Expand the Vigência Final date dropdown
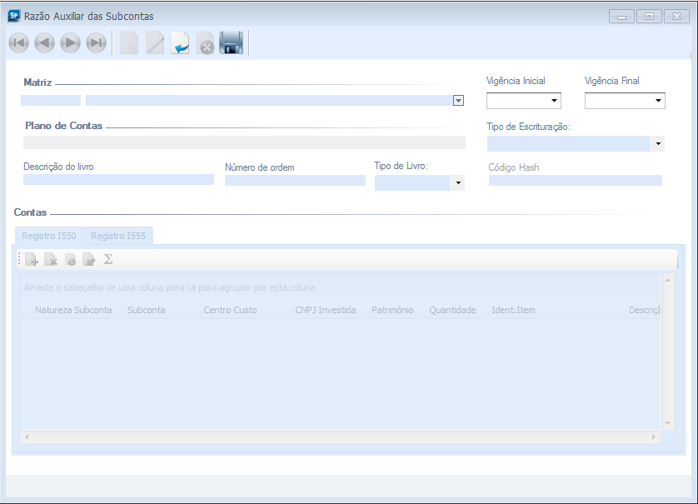Image resolution: width=698 pixels, height=504 pixels. [658, 102]
